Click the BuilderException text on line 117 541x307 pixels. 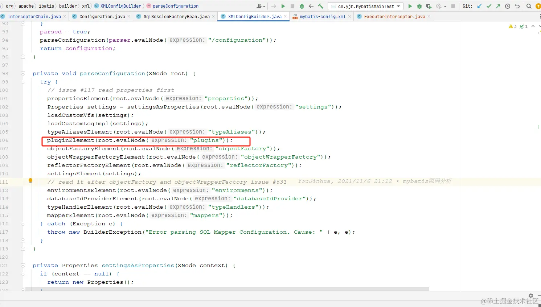click(x=112, y=232)
